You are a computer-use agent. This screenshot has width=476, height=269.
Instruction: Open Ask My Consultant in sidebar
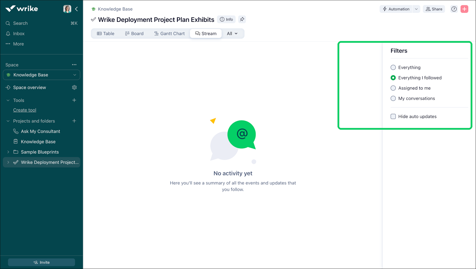click(40, 131)
